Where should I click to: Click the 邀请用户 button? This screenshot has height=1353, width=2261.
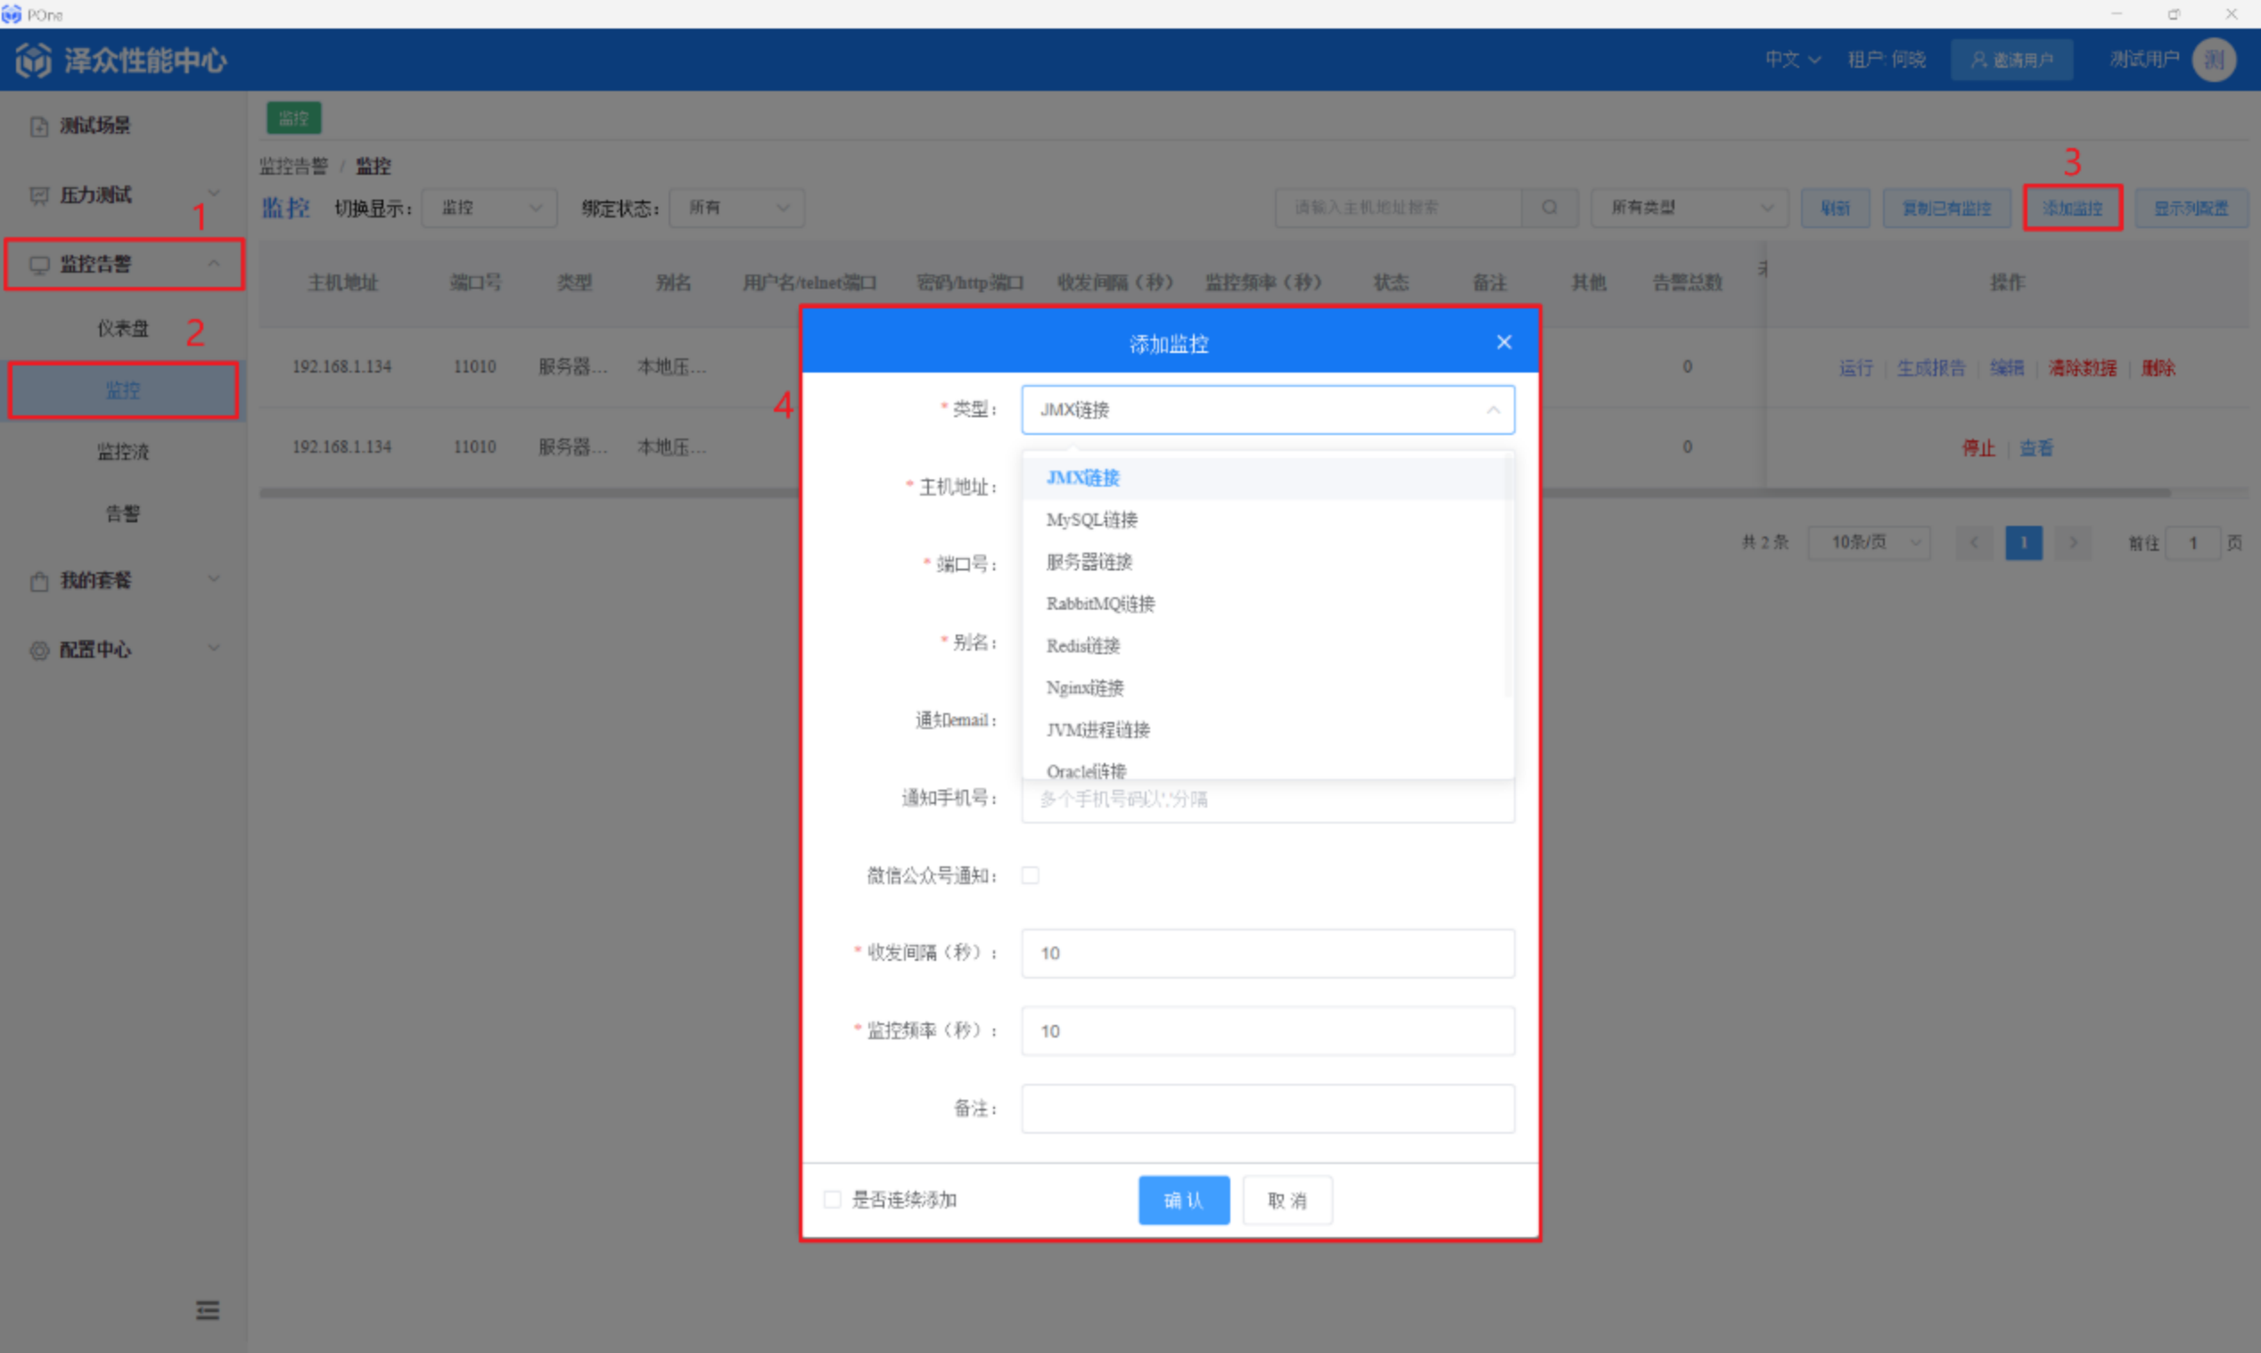click(2011, 61)
